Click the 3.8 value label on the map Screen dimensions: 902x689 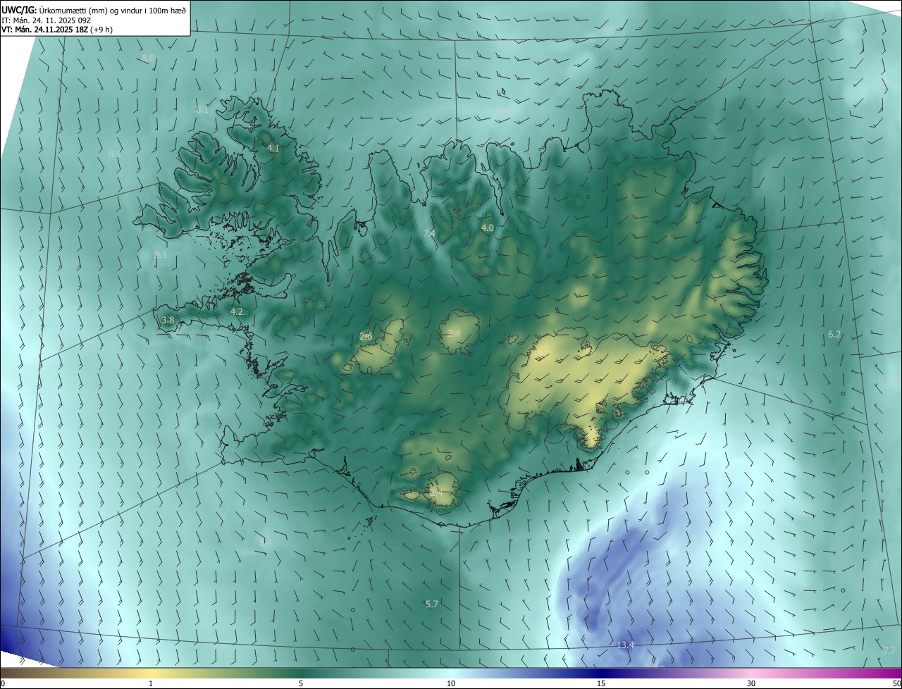click(168, 320)
